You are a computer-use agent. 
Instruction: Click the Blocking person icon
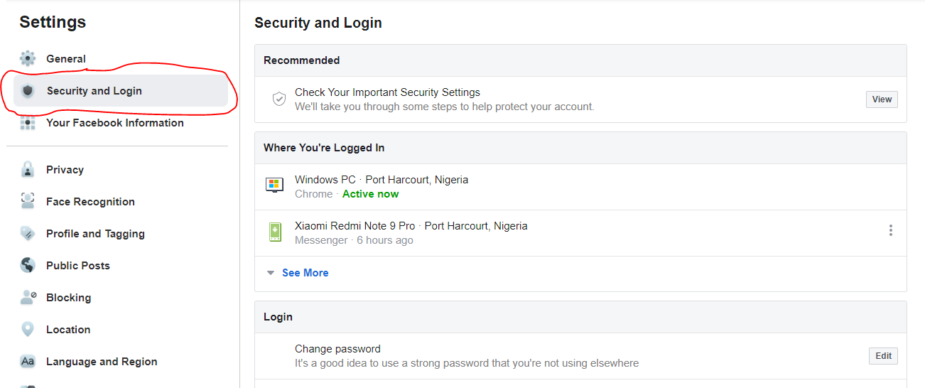28,298
